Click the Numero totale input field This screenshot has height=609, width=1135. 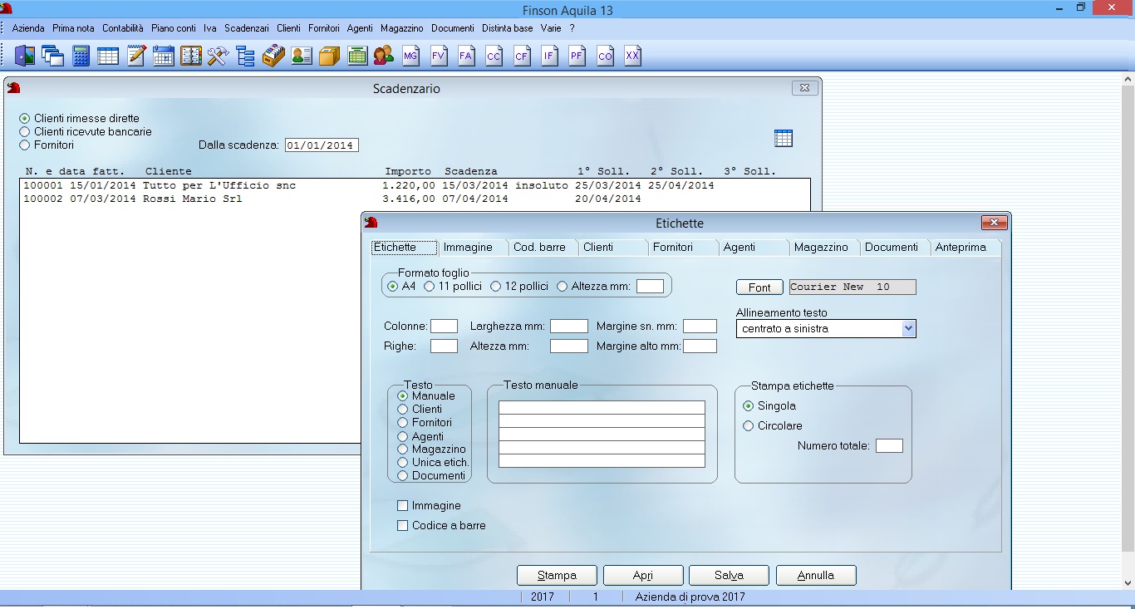pos(889,446)
